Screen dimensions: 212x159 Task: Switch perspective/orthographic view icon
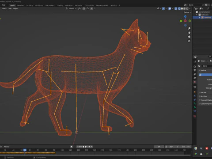[189, 41]
